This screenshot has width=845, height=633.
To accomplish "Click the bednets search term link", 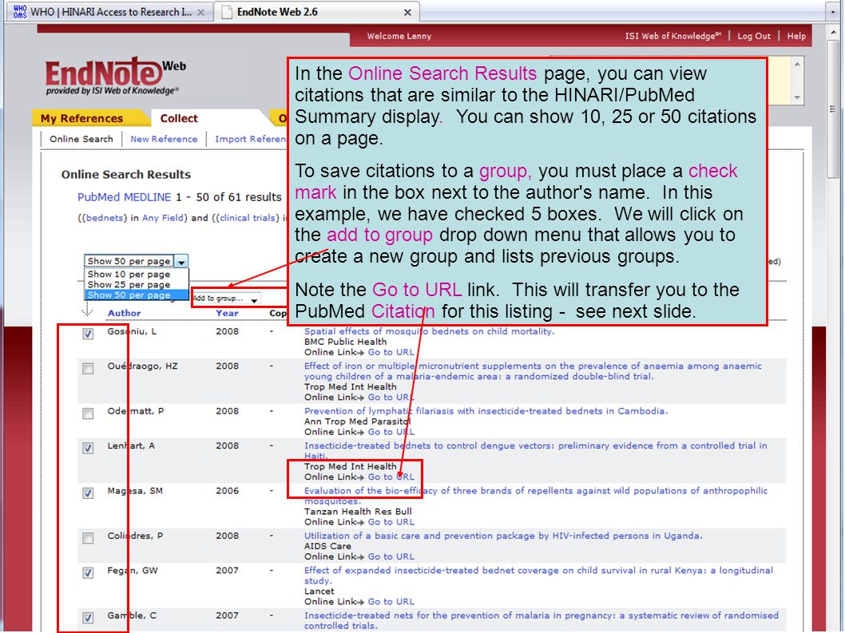I will pos(105,218).
